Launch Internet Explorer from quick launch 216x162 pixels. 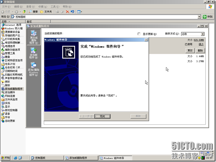[x=15, y=158]
